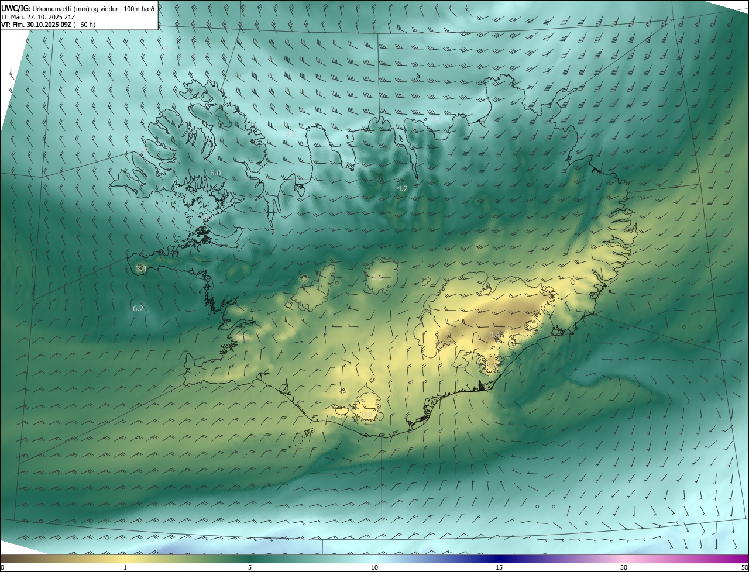Click the dark blue segment of the color bar
This screenshot has height=572, width=749.
[499, 559]
